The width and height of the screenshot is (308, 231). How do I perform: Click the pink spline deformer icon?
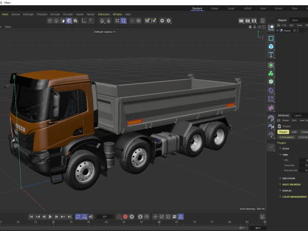click(271, 108)
